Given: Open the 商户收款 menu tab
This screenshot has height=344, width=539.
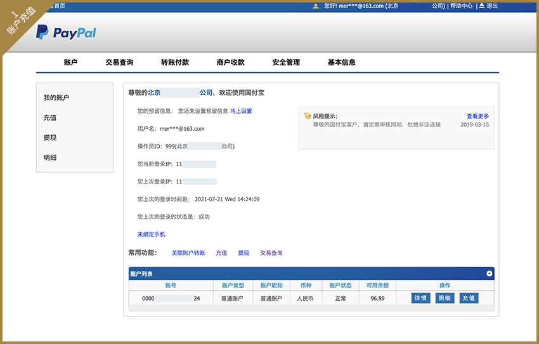Looking at the screenshot, I should [230, 62].
